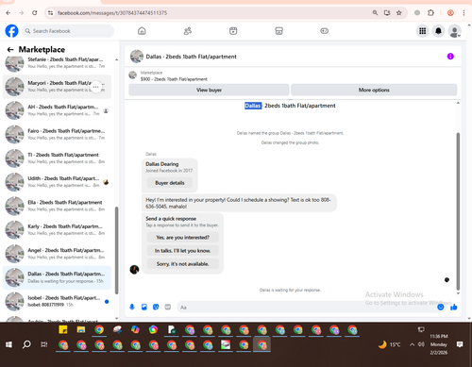Open the Marketplace $900 listing link
Screen dimensions: 472x367
coord(174,79)
